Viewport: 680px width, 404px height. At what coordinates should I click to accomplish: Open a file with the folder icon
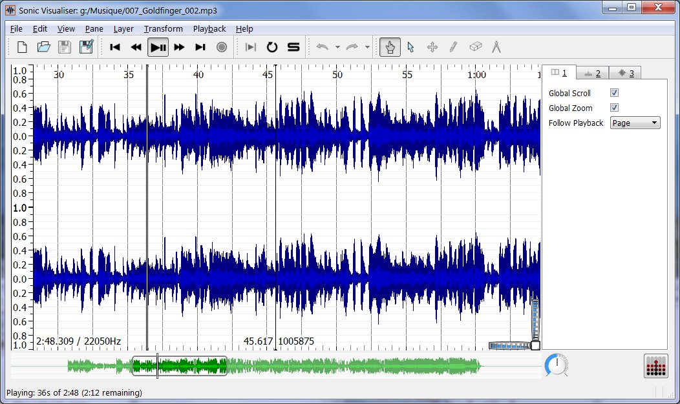(x=43, y=46)
